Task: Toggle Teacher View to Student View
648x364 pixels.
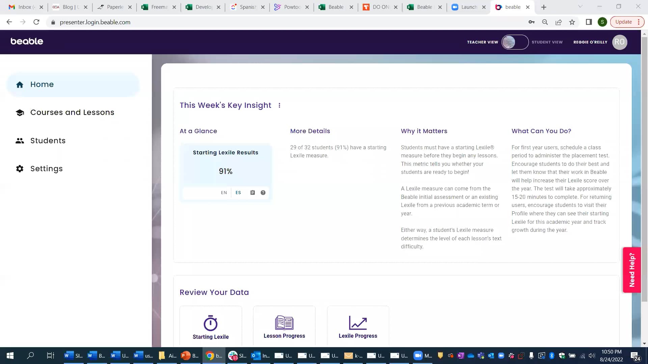Action: tap(515, 42)
